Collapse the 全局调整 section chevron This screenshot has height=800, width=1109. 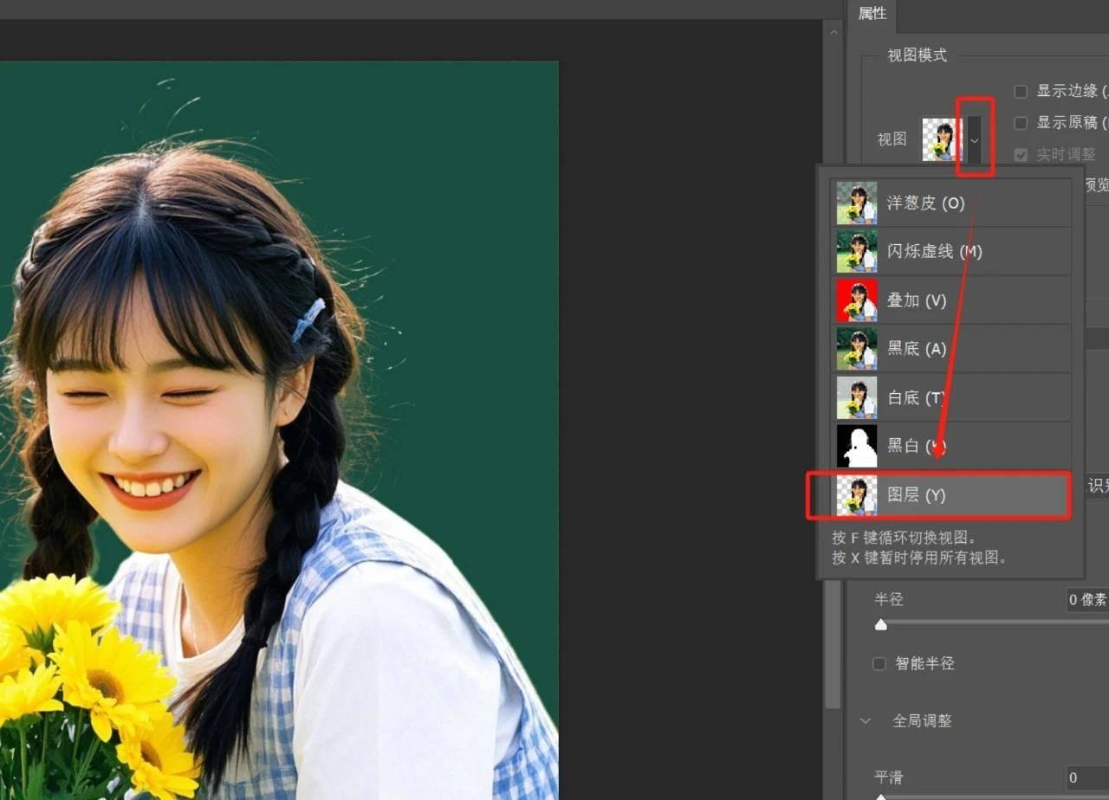tap(865, 721)
